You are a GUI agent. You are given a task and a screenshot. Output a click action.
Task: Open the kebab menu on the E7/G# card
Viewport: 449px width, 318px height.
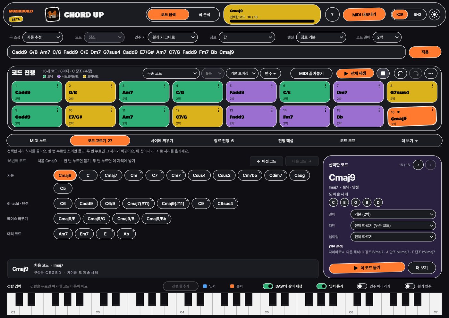[x=111, y=110]
